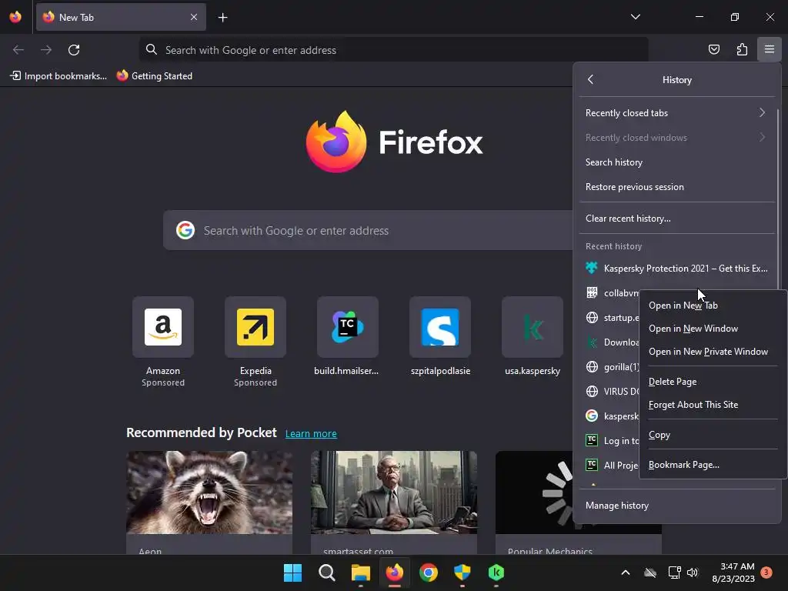Image resolution: width=788 pixels, height=591 pixels.
Task: Close the New Tab tab
Action: click(x=194, y=17)
